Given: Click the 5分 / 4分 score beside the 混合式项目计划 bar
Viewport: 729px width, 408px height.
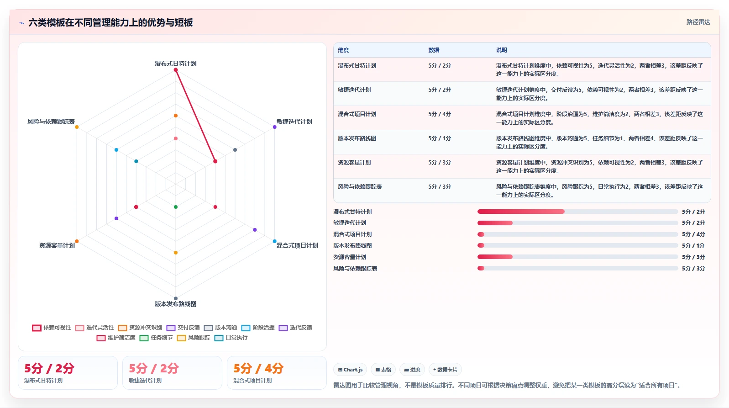Looking at the screenshot, I should point(693,234).
